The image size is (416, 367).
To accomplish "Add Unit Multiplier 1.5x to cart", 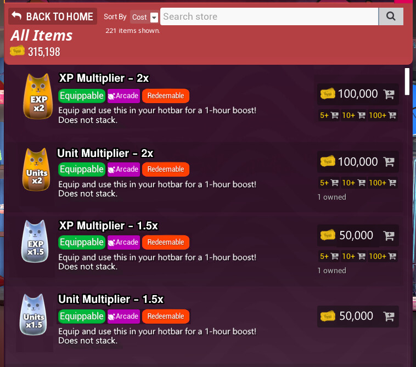I will 389,316.
